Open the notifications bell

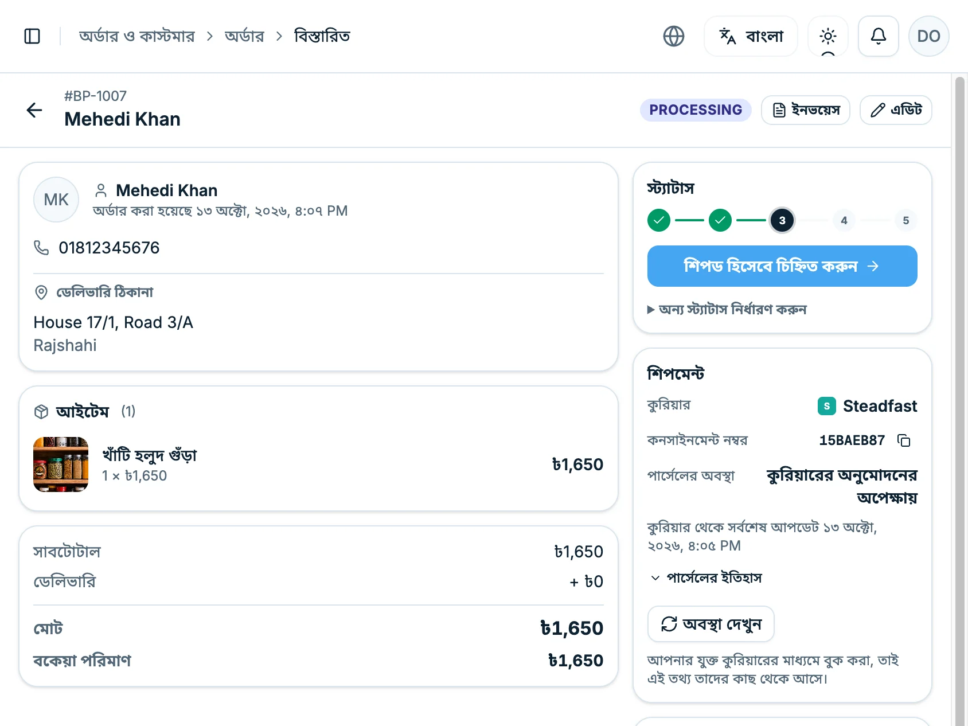878,36
